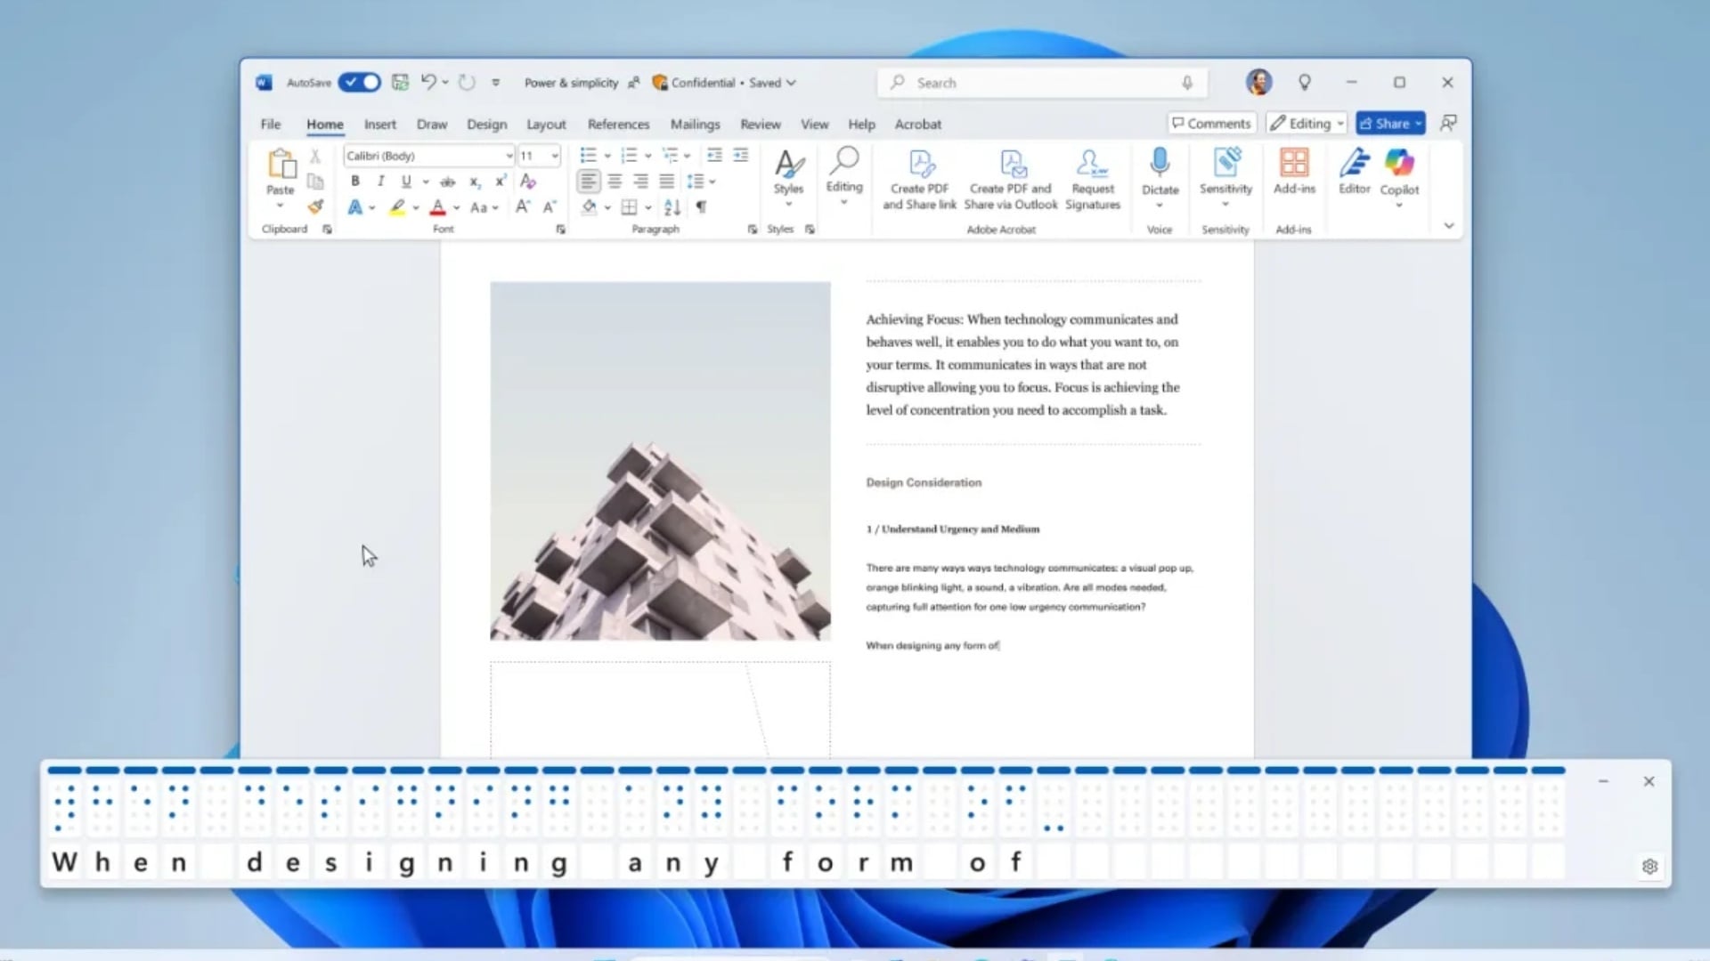This screenshot has height=961, width=1710.
Task: Apply the red font color
Action: [x=437, y=207]
